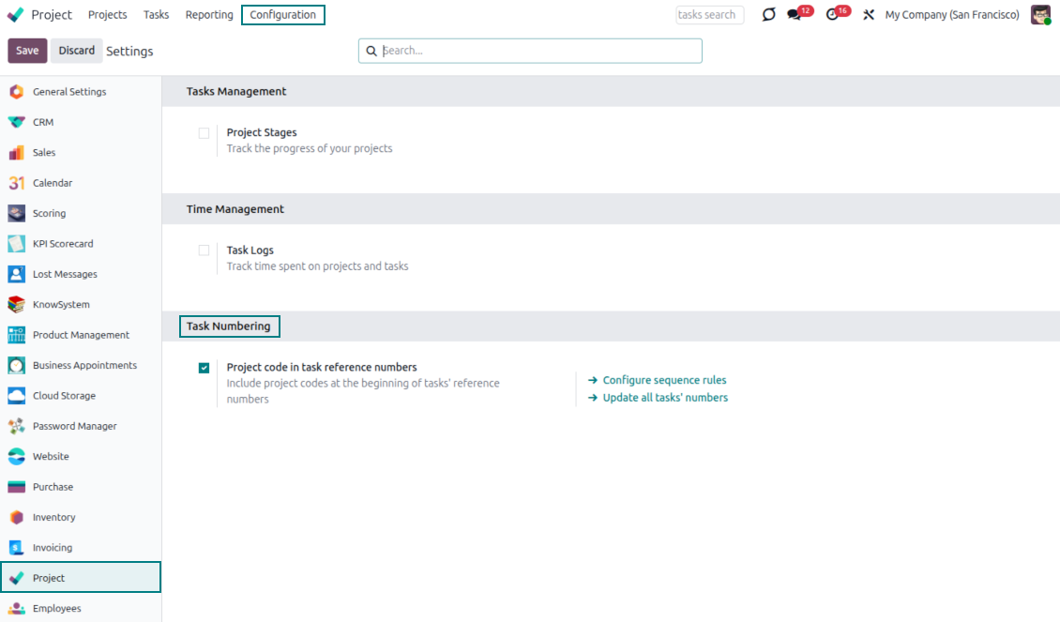Go to the Tasks menu
The image size is (1060, 622).
[157, 15]
